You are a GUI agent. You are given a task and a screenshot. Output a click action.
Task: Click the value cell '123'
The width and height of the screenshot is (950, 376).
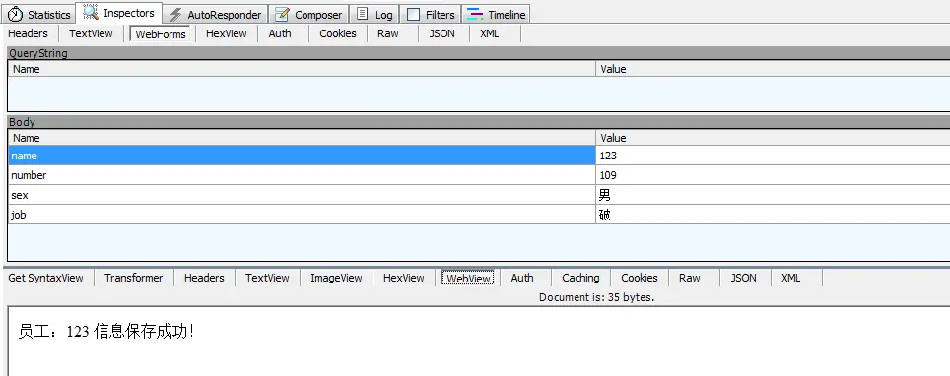click(773, 156)
